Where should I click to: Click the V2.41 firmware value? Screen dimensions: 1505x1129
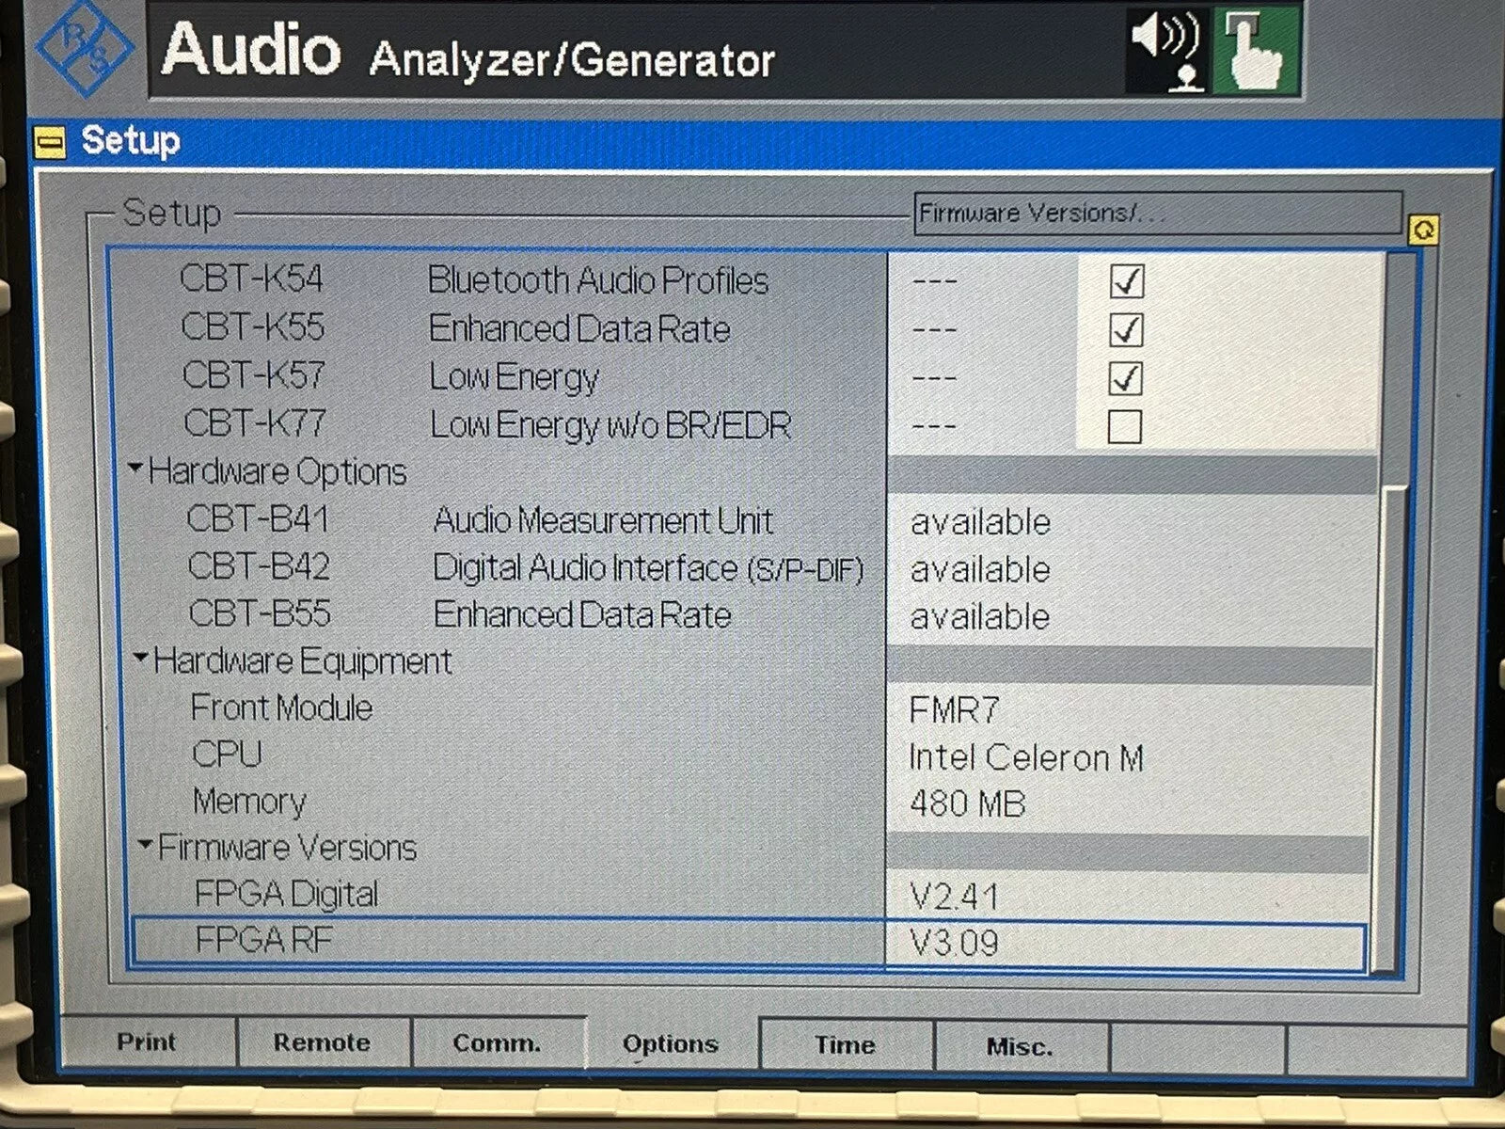tap(954, 896)
